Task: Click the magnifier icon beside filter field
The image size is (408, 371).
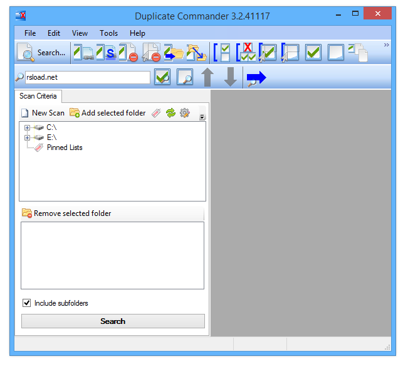Action: click(19, 77)
